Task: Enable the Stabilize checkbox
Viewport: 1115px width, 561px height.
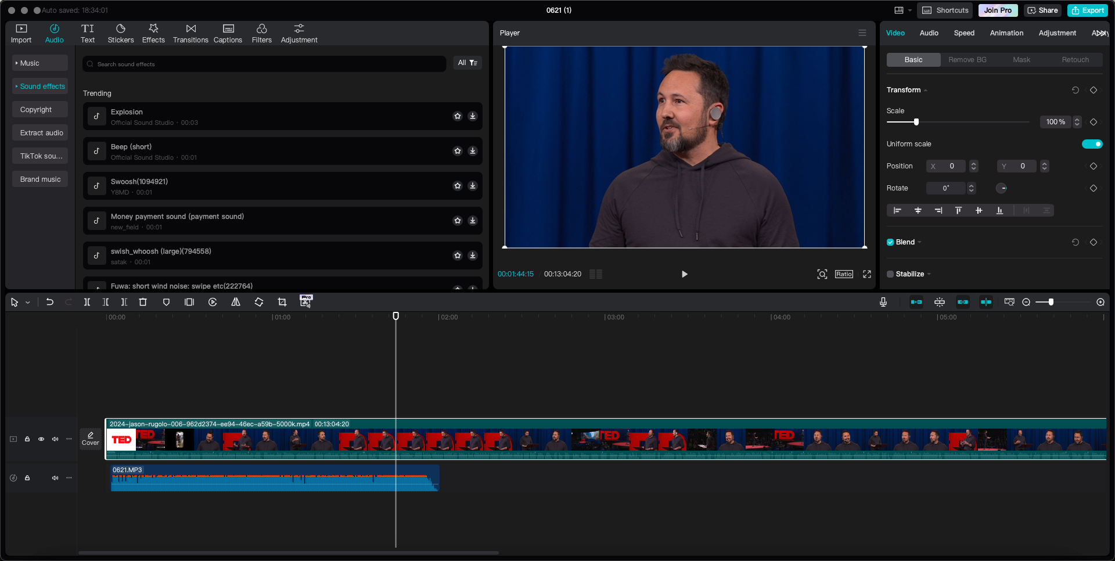Action: tap(890, 274)
